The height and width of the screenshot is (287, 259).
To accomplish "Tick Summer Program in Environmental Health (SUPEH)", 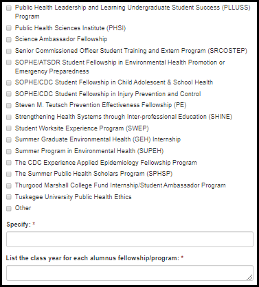I will coord(9,151).
